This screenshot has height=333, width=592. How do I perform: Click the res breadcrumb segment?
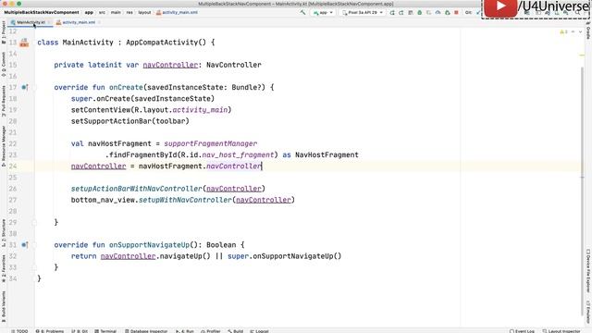pyautogui.click(x=129, y=12)
